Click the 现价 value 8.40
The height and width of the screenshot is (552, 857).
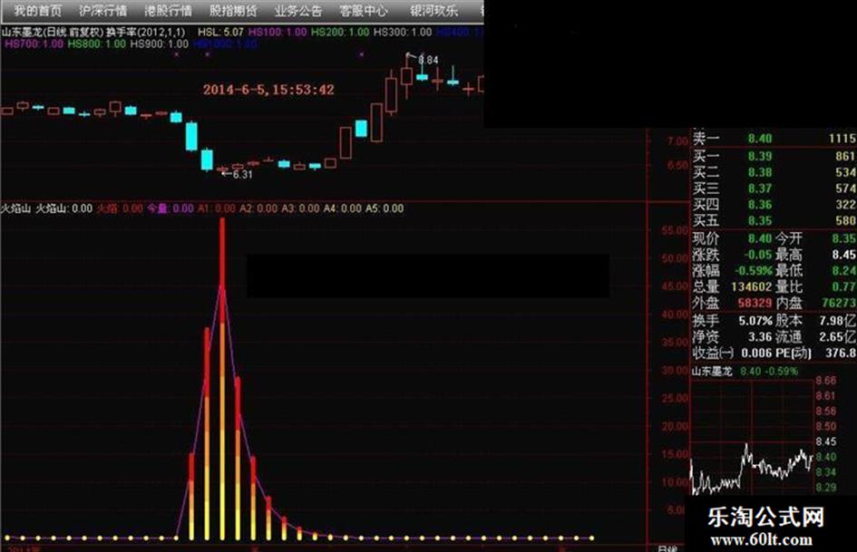click(760, 238)
